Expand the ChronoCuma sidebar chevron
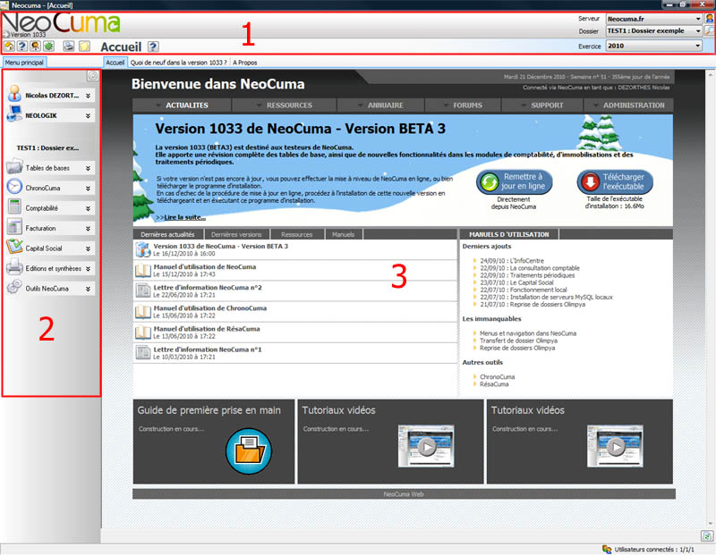This screenshot has width=716, height=555. [x=88, y=189]
